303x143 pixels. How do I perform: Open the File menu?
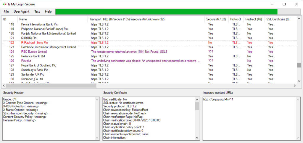[x=6, y=11]
